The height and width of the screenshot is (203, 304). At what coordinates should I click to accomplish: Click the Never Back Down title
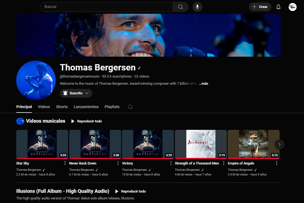(83, 163)
